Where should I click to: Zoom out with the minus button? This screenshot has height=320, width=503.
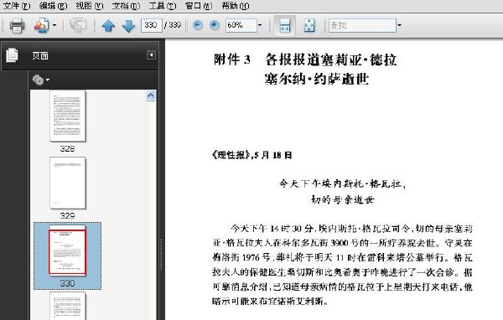point(198,25)
